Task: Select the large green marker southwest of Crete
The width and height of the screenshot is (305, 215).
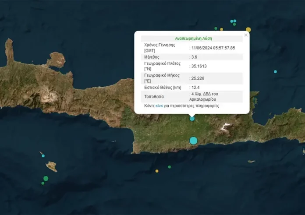Action: tap(46, 178)
